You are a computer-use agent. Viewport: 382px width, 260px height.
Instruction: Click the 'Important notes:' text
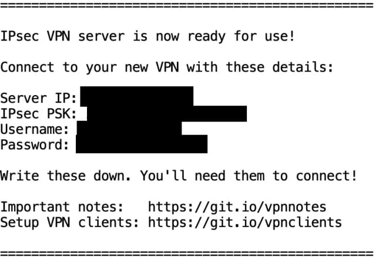pyautogui.click(x=62, y=207)
